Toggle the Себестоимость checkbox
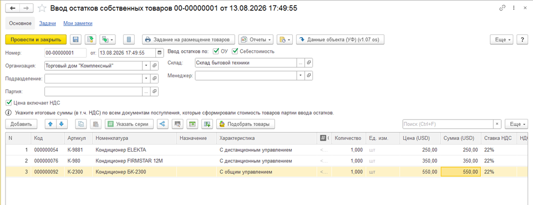 coord(235,51)
